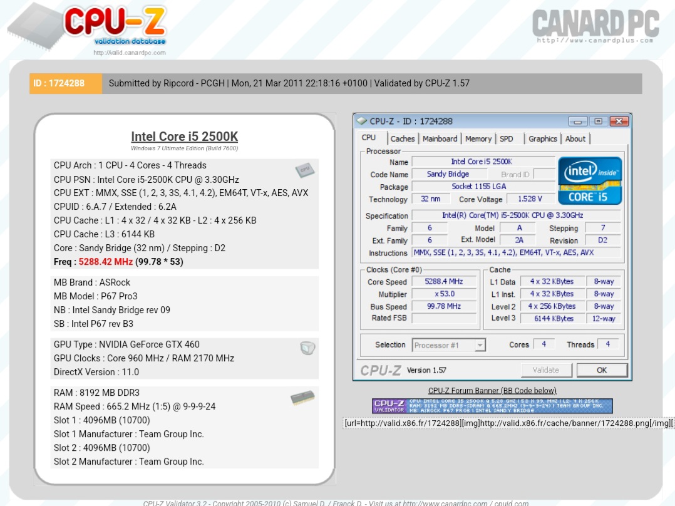This screenshot has height=506, width=675.
Task: View the Graphics tab
Action: pyautogui.click(x=542, y=138)
